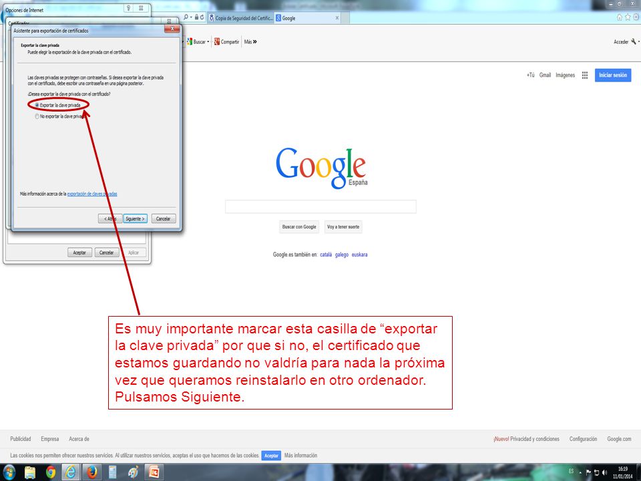
Task: Open the Gmail link
Action: 545,75
